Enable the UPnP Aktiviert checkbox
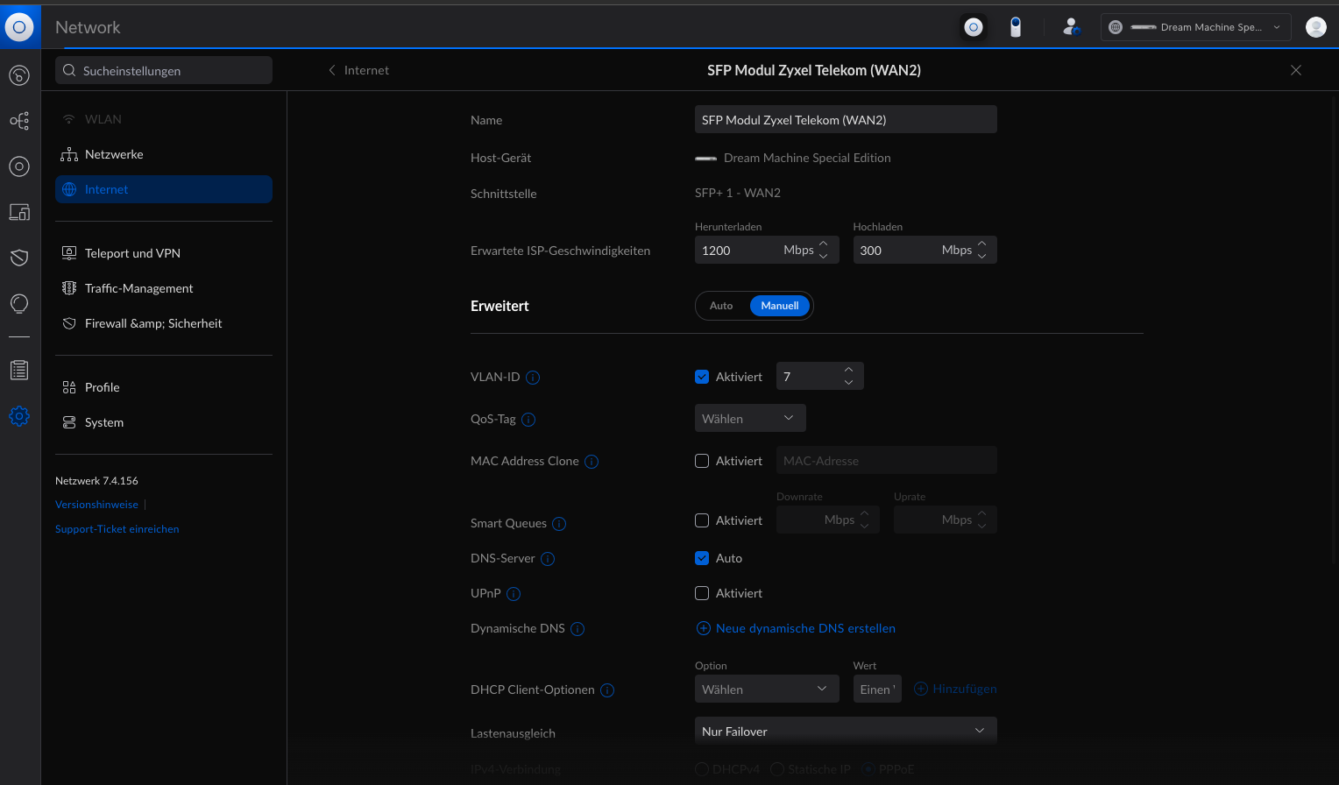Screen dimensions: 1339x785 pos(702,593)
